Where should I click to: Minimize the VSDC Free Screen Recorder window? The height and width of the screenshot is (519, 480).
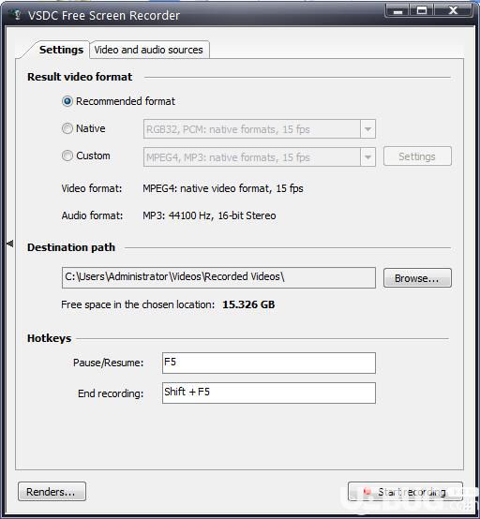coord(397,10)
